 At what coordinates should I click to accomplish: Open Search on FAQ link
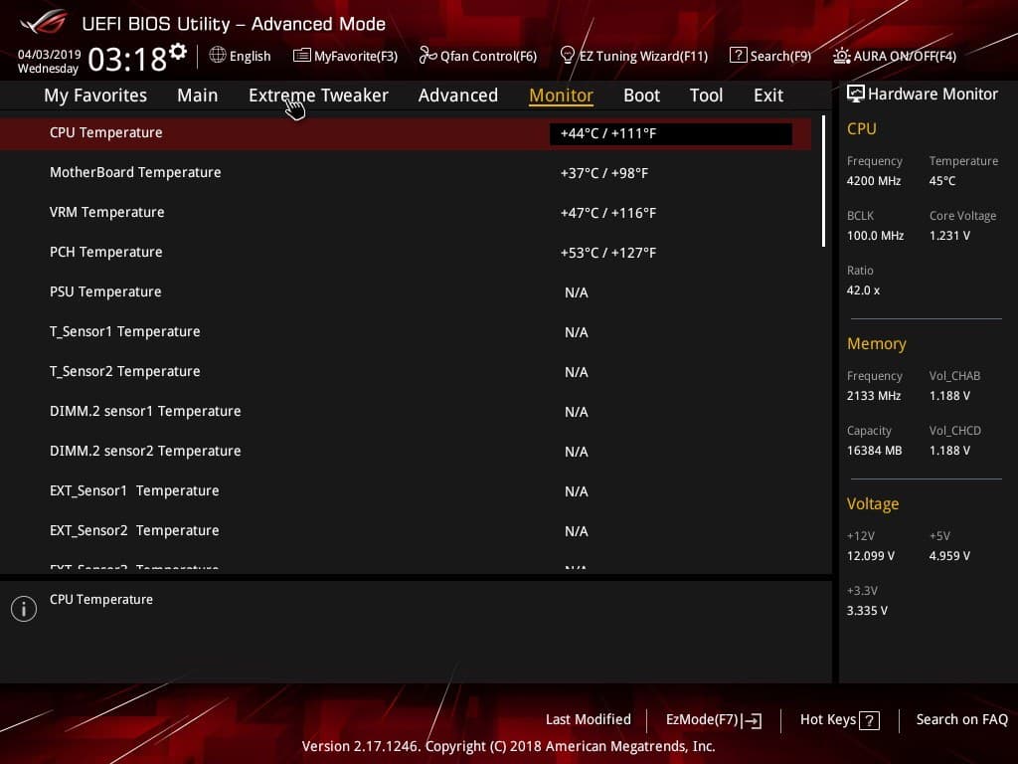coord(961,719)
